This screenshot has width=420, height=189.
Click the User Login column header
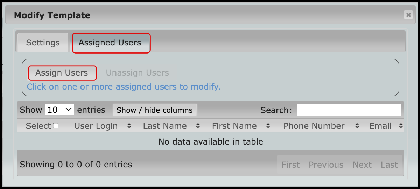(x=96, y=126)
